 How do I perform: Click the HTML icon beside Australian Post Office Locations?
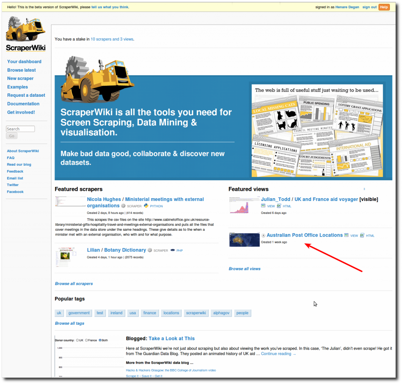tap(362, 235)
